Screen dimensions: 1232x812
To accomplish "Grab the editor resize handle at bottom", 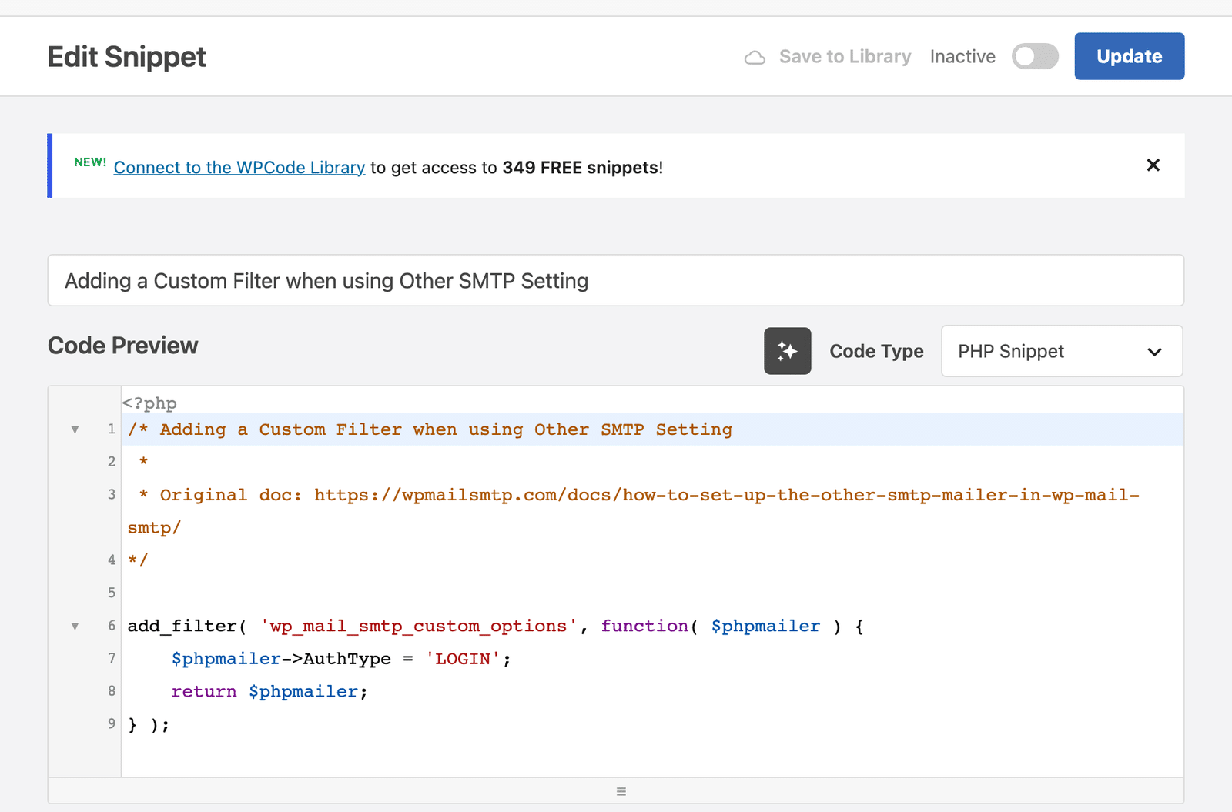I will 621,791.
